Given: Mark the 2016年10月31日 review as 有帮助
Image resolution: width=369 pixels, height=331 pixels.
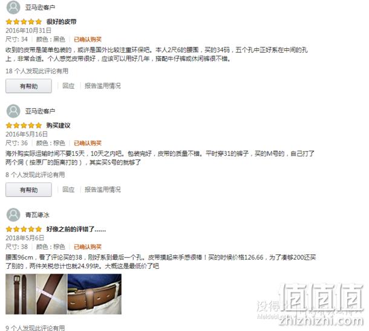Looking at the screenshot, I should [28, 86].
